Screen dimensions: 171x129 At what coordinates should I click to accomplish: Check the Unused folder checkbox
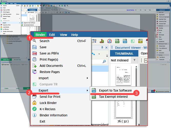(6, 43)
